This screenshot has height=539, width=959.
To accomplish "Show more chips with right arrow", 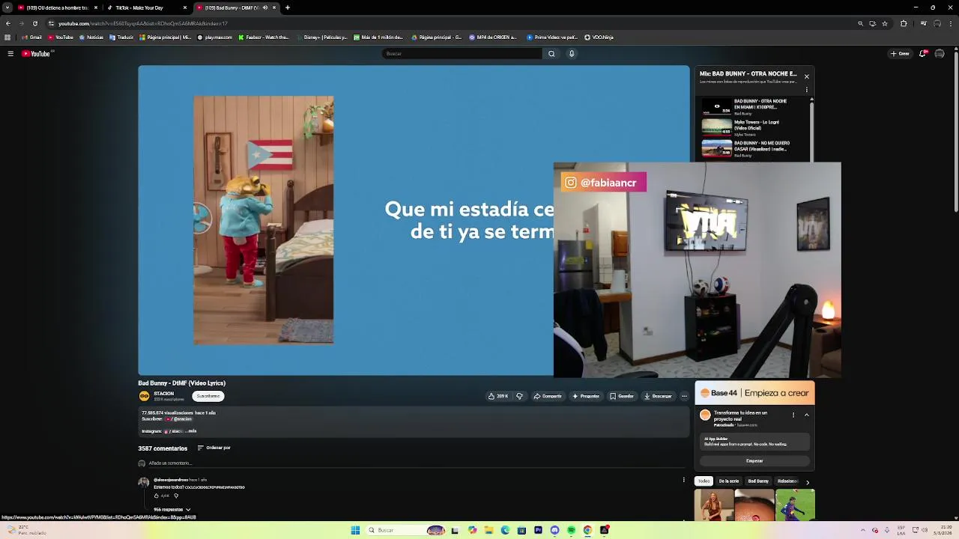I will pyautogui.click(x=808, y=482).
